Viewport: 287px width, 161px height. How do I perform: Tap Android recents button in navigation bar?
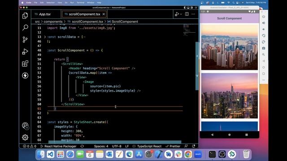click(x=247, y=135)
